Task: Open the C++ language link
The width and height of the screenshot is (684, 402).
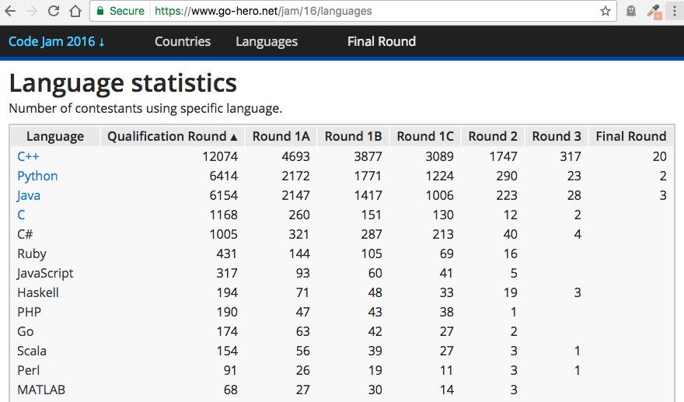Action: [28, 156]
